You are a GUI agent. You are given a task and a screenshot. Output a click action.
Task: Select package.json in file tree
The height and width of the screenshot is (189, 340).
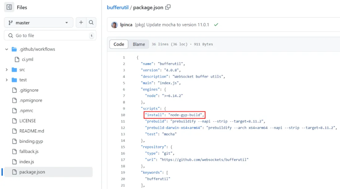pos(48,172)
